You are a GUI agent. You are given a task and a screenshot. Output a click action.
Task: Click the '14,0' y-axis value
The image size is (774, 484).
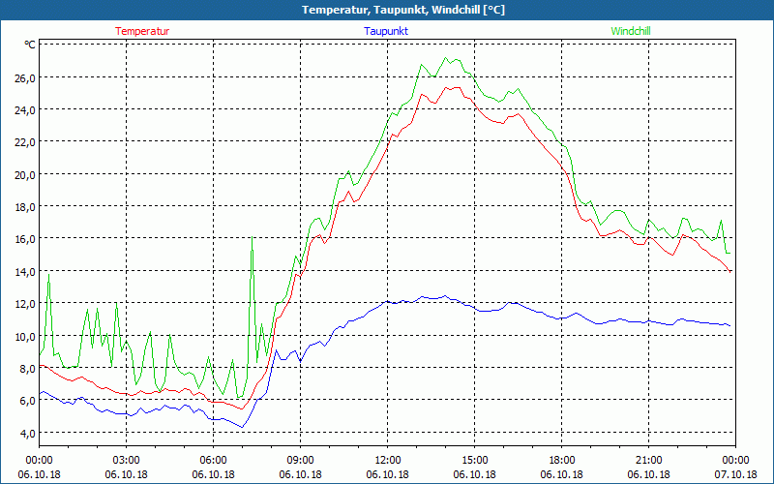pos(25,272)
